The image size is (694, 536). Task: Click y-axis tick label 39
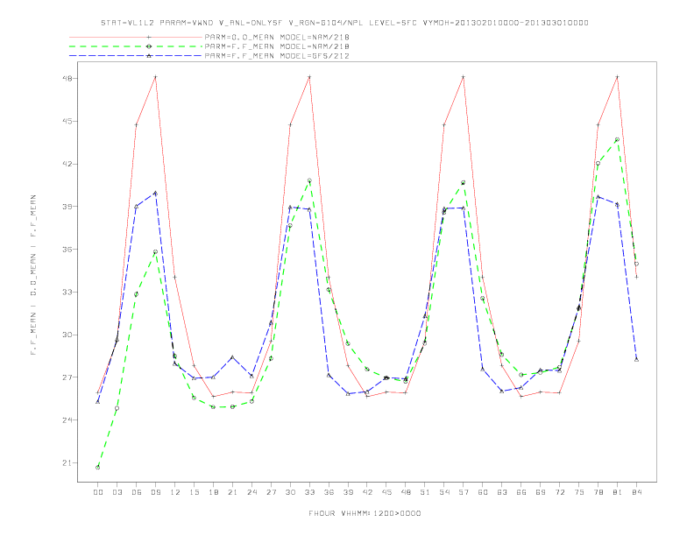tap(67, 207)
